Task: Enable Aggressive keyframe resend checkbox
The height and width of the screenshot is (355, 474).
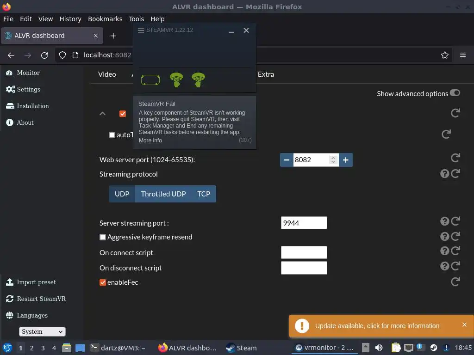Action: (x=103, y=237)
